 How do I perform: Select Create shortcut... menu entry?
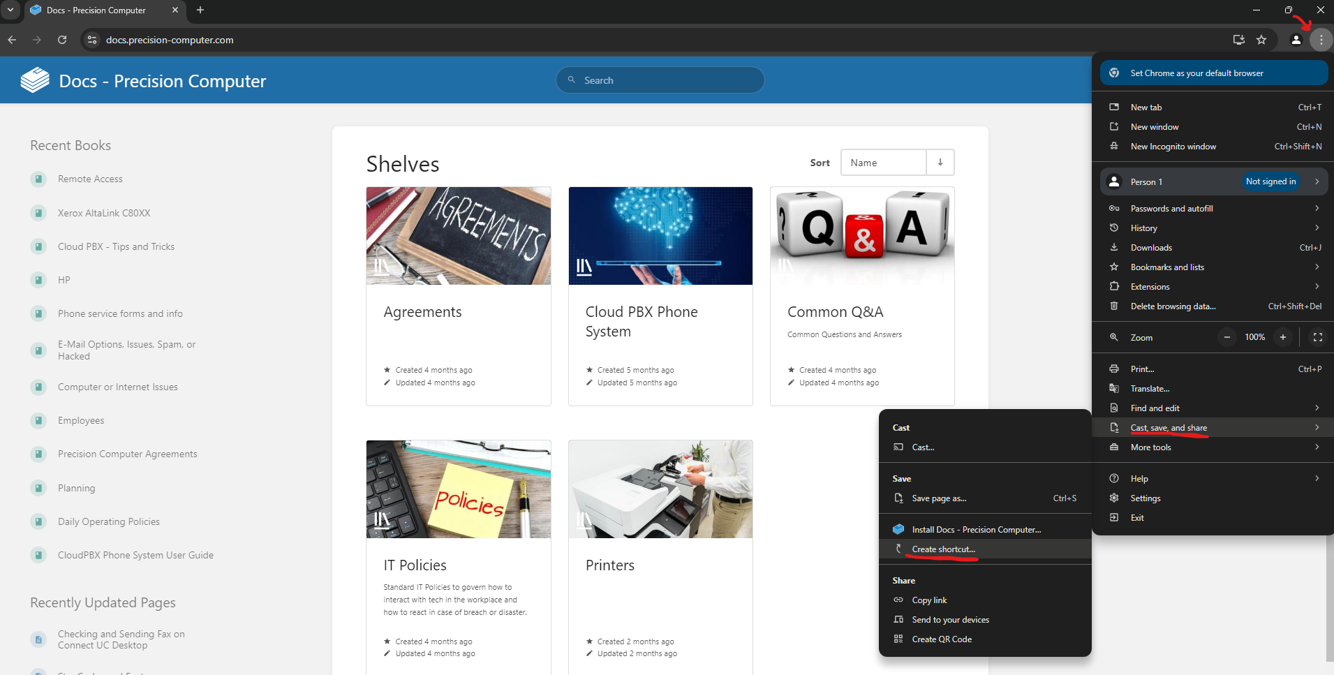[943, 549]
